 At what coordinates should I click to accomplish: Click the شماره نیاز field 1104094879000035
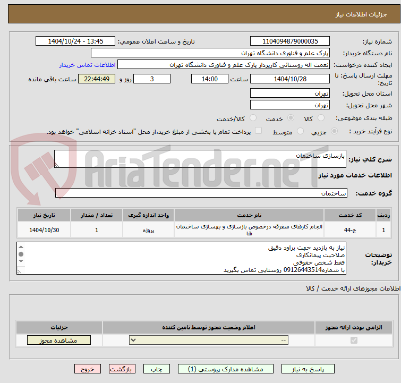click(x=290, y=41)
